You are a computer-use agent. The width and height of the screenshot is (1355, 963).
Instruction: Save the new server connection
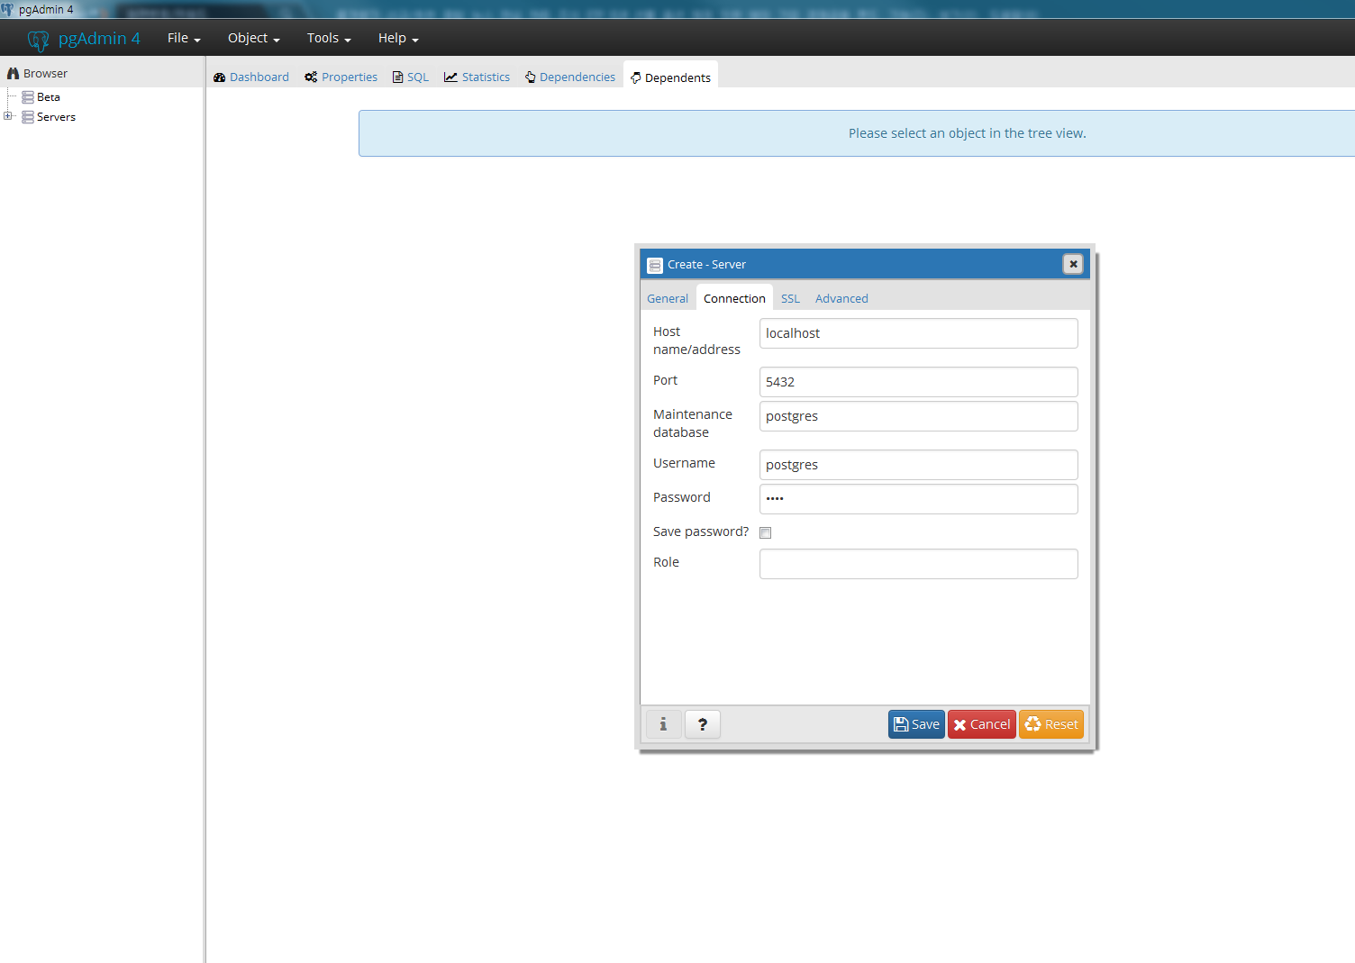pyautogui.click(x=916, y=724)
